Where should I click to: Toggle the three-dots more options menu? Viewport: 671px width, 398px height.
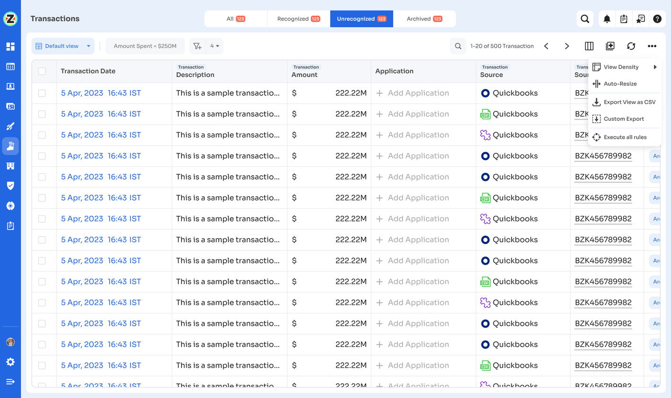[652, 46]
